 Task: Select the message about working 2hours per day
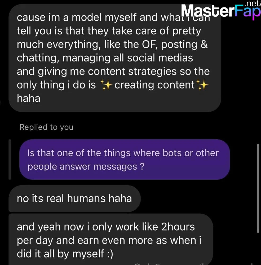(111, 239)
